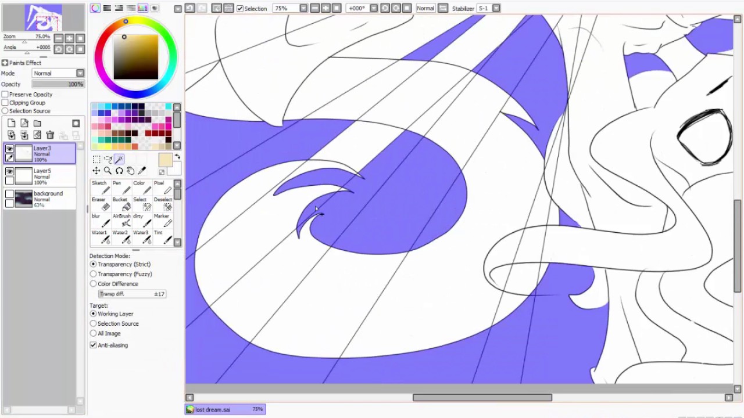
Task: Select the magic wand tool
Action: click(119, 159)
